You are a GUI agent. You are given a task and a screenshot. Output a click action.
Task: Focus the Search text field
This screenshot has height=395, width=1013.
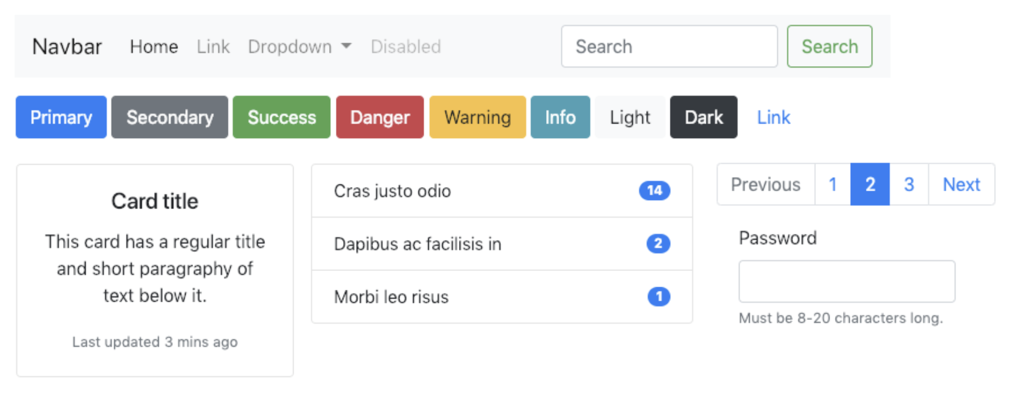click(669, 46)
